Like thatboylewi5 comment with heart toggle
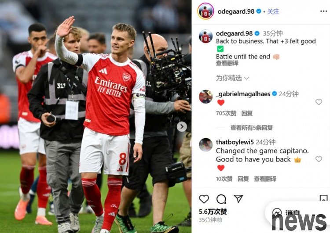This screenshot has height=233, width=330. click(x=319, y=159)
